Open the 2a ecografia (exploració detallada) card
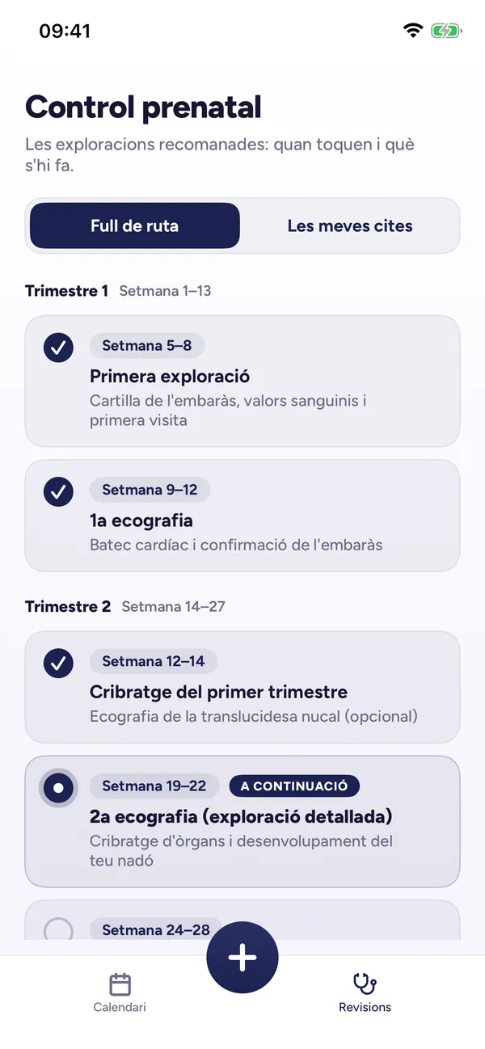Viewport: 485px width, 1049px height. coord(242,822)
